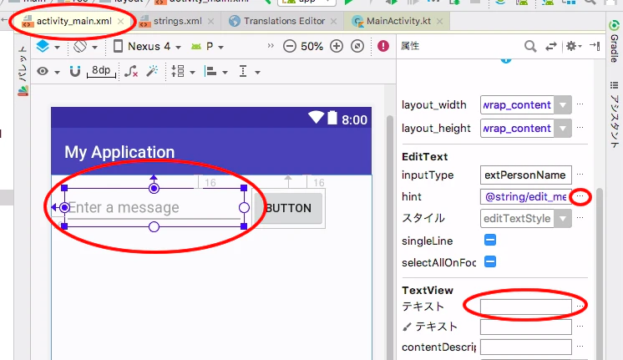Screen dimensions: 623x360
Task: Open the テキスト resource picker ellipsis
Action: [580, 306]
